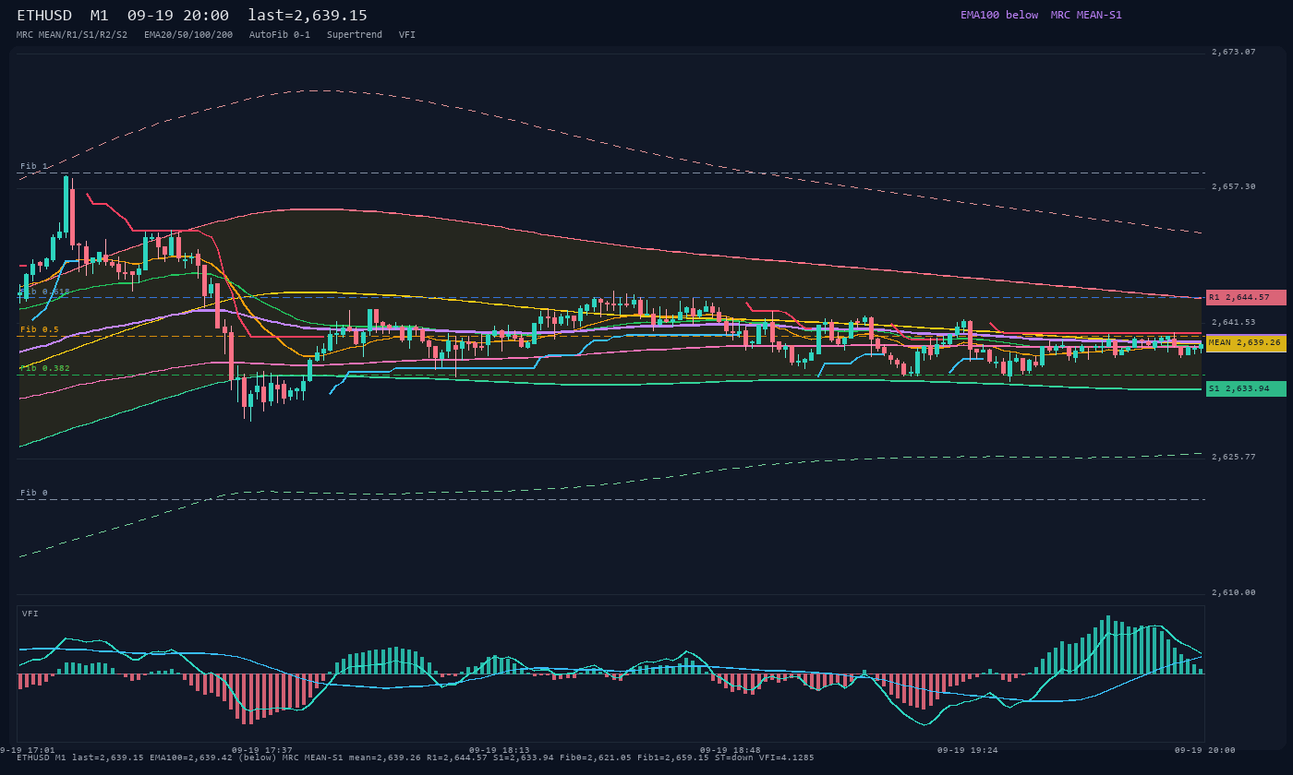The width and height of the screenshot is (1293, 775).
Task: Click the 'Fib 0.382' level label
Action: point(45,368)
